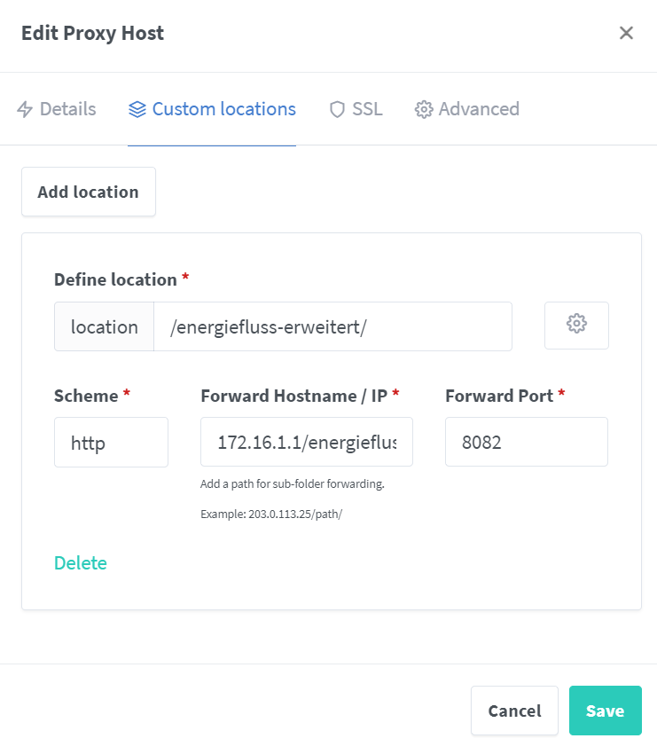Click into the Forward Hostname / IP field
This screenshot has height=754, width=657.
pyautogui.click(x=307, y=442)
